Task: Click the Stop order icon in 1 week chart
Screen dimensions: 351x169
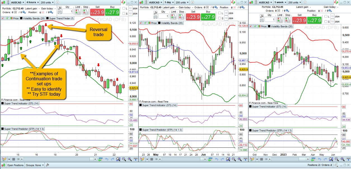Action: 287,20
